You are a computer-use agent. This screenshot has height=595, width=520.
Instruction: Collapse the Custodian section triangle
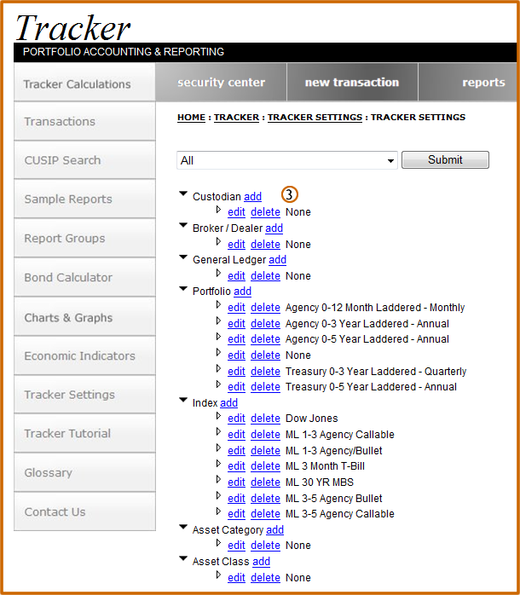[183, 194]
